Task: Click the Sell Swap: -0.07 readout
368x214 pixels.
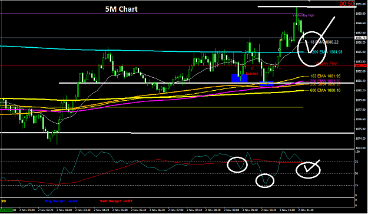Action: pos(116,201)
